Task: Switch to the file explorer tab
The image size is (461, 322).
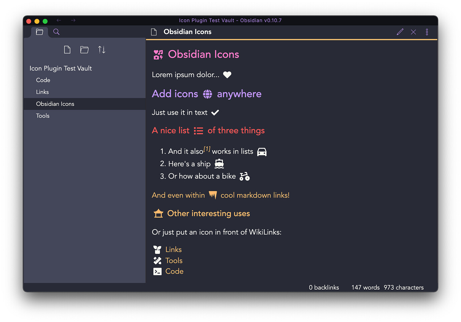Action: point(39,32)
